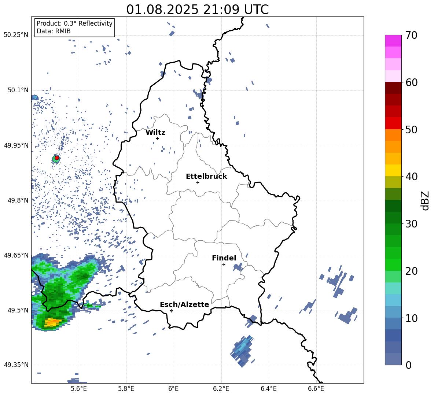434x396 pixels.
Task: Click the colorbar tick value 60
Action: coord(412,82)
